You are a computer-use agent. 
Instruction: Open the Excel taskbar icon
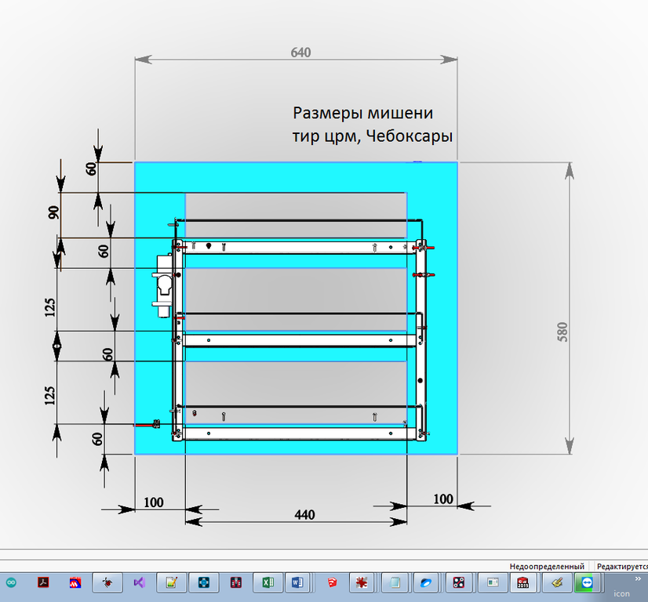point(267,582)
